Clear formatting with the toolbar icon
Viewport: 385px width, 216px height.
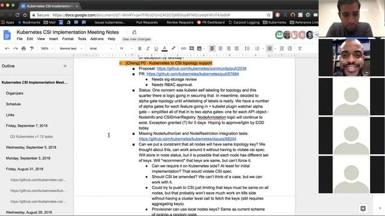300,49
